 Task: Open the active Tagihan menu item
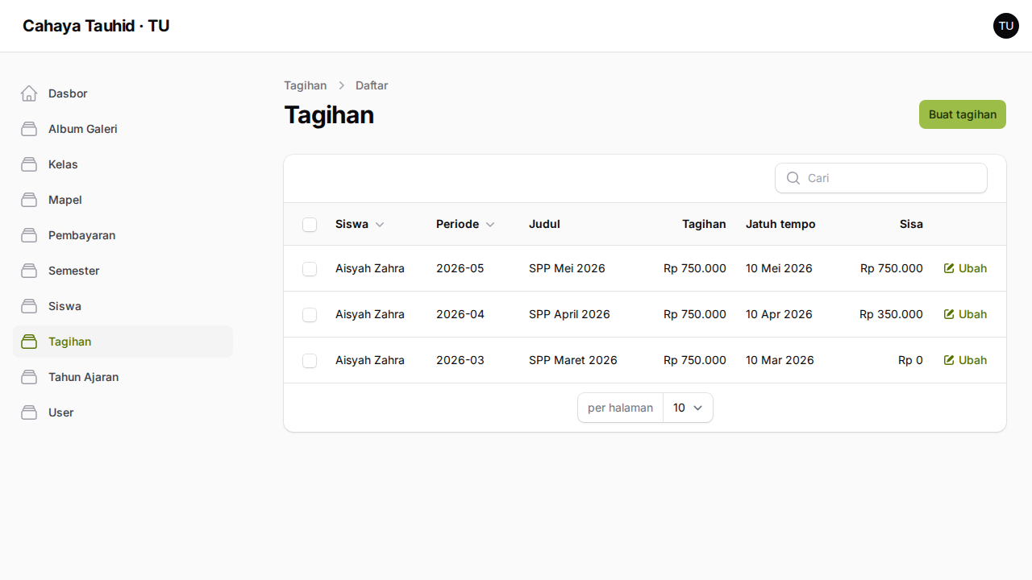(123, 342)
